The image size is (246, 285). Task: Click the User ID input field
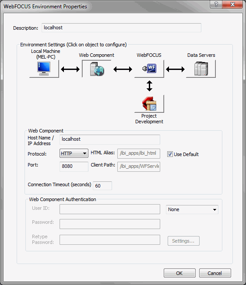pyautogui.click(x=110, y=209)
